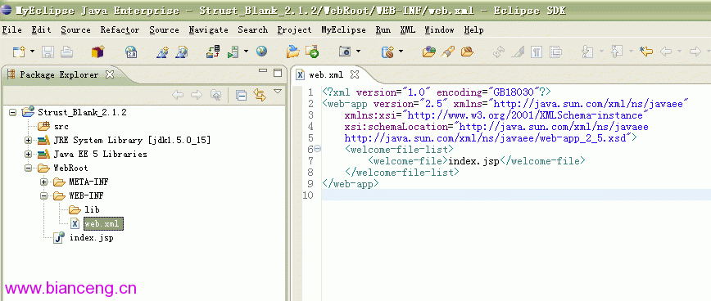The height and width of the screenshot is (301, 711).
Task: Open the Previous Annotation dropdown arrow
Action: point(631,52)
